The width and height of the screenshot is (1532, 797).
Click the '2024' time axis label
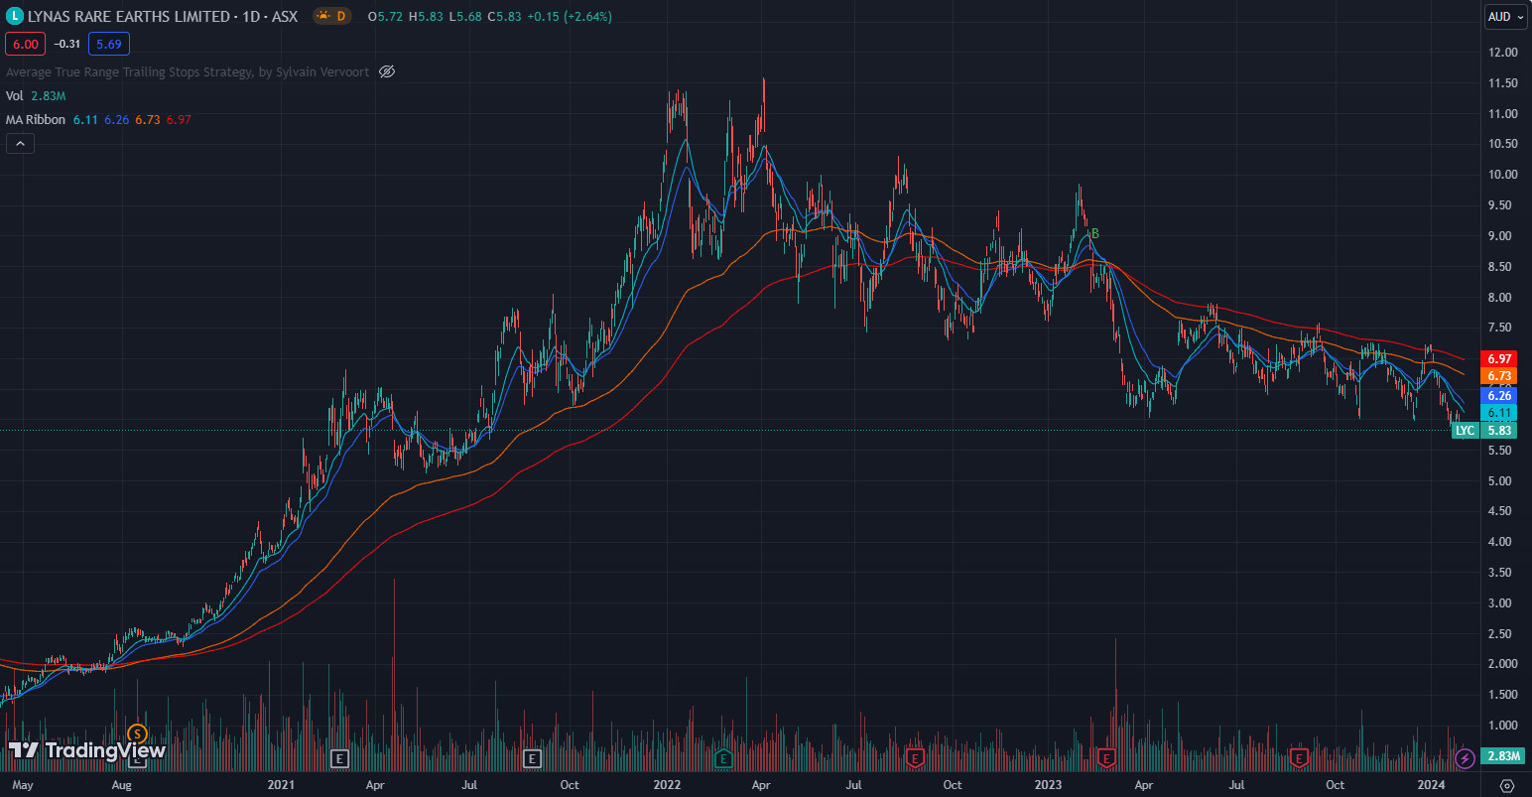coord(1431,785)
